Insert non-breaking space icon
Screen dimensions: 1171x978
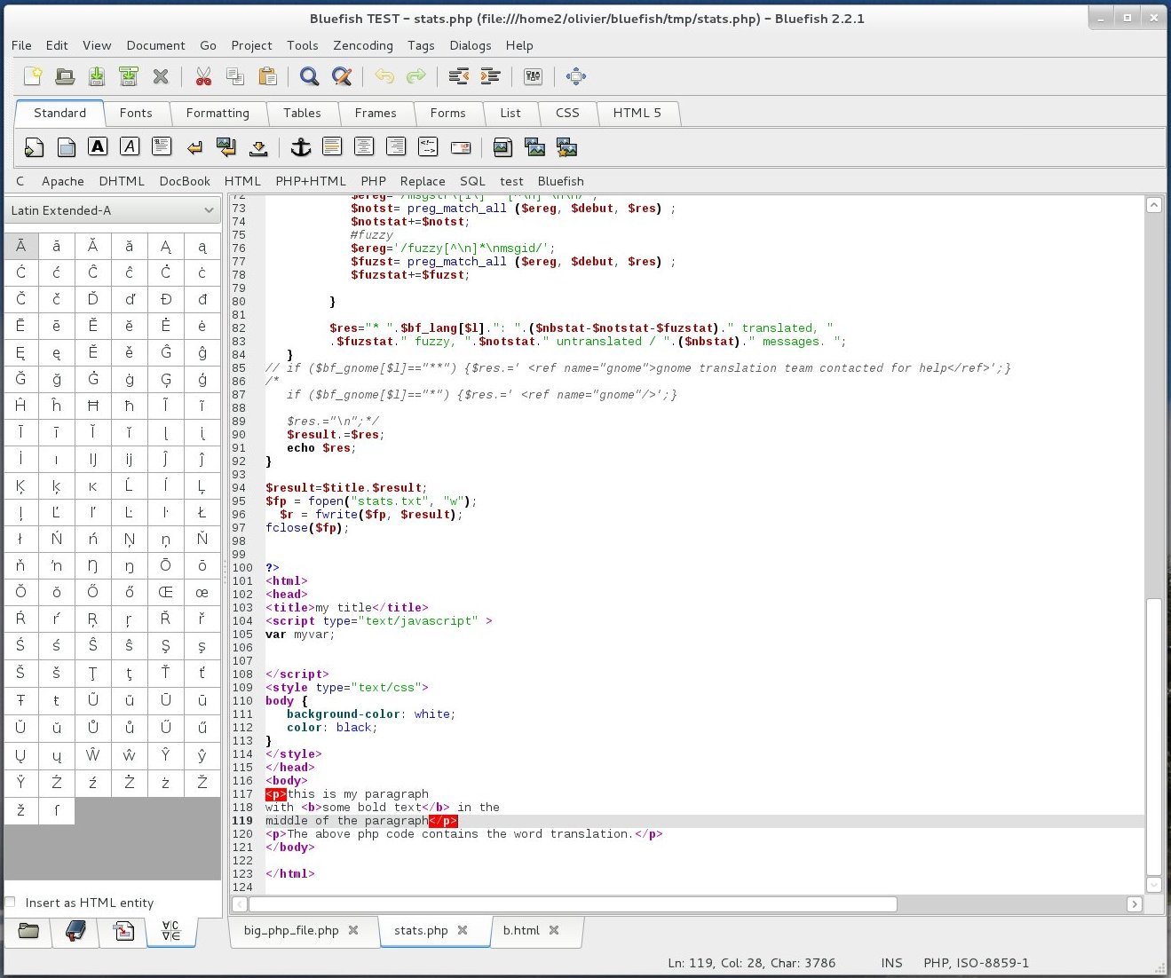tap(258, 147)
